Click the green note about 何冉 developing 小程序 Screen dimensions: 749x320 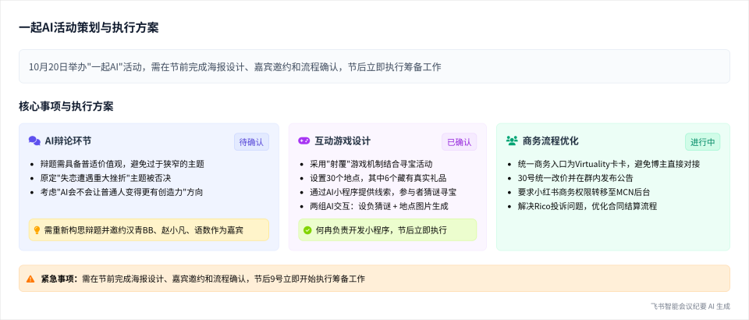click(387, 230)
